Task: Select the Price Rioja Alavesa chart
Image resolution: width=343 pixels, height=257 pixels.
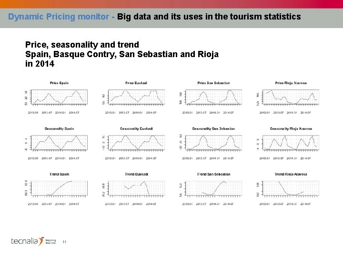Action: tap(290, 97)
